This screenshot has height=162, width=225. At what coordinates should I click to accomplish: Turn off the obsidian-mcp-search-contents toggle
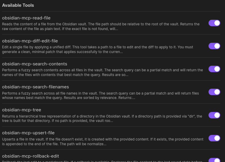coord(214,69)
